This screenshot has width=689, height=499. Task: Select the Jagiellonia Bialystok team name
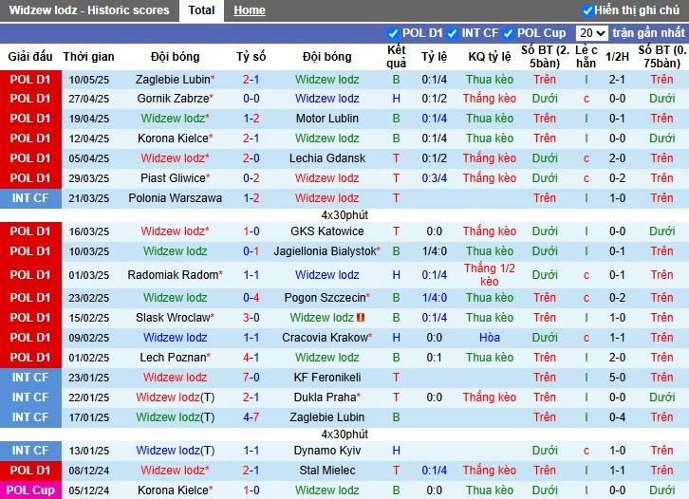(326, 250)
